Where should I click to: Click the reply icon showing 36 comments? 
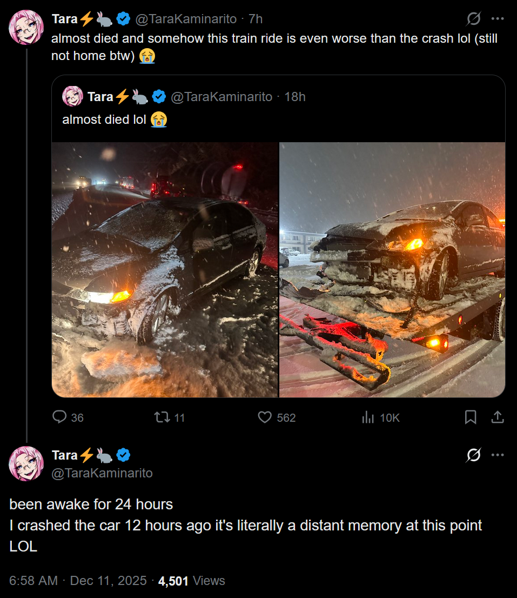click(59, 417)
